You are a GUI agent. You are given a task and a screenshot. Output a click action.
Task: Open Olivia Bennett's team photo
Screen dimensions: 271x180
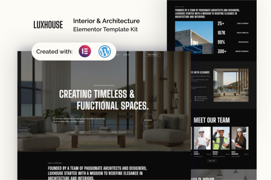coord(202,138)
